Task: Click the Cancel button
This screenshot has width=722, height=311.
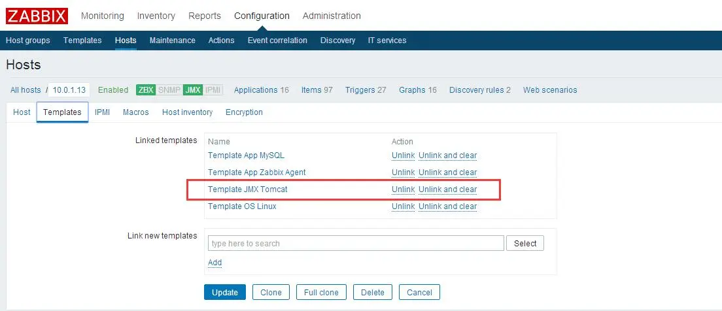Action: click(x=419, y=292)
